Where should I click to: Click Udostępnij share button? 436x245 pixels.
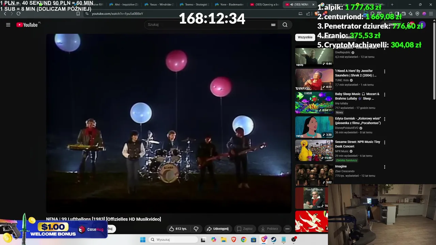click(x=218, y=229)
